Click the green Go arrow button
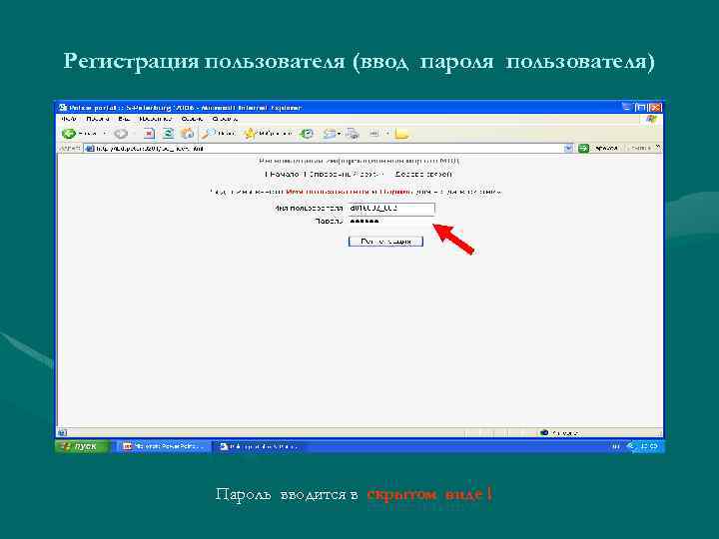Image resolution: width=719 pixels, height=539 pixels. tap(583, 148)
